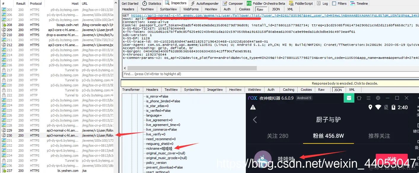Select session 229 api3-normal-c-hl row
This screenshot has height=173, width=419.
(57, 130)
